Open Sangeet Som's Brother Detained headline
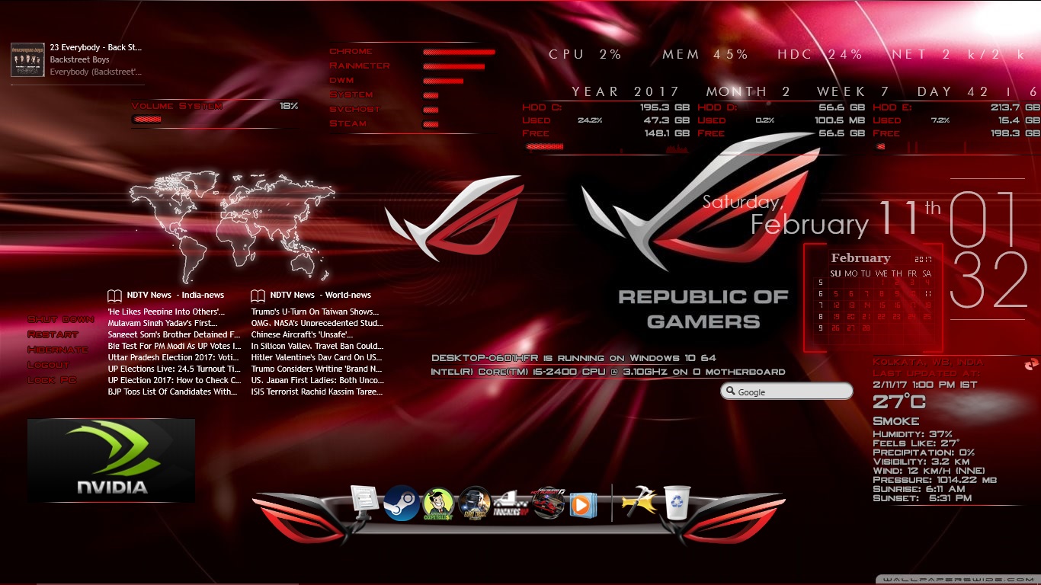 pyautogui.click(x=174, y=334)
